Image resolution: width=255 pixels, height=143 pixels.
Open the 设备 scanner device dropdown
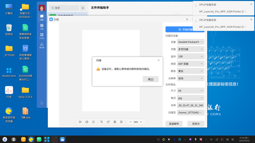click(x=190, y=42)
